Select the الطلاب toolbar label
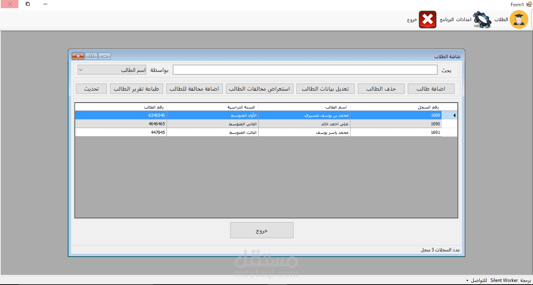 point(501,20)
